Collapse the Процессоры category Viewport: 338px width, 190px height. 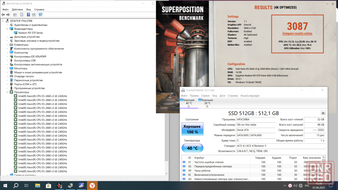(7, 92)
